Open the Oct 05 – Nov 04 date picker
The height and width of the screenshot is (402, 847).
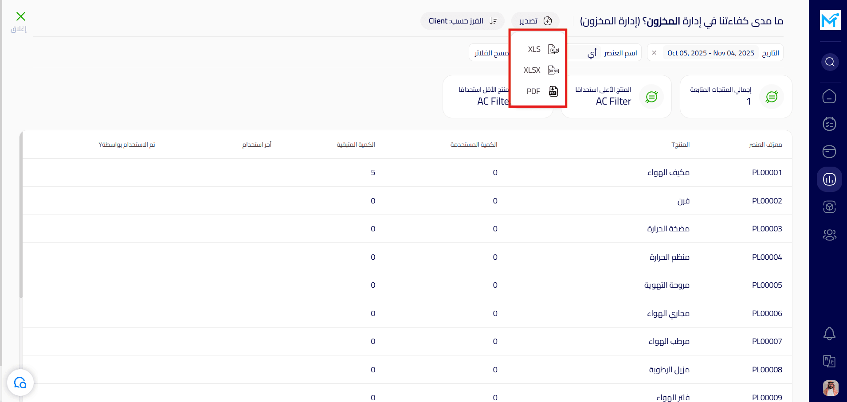coord(710,53)
